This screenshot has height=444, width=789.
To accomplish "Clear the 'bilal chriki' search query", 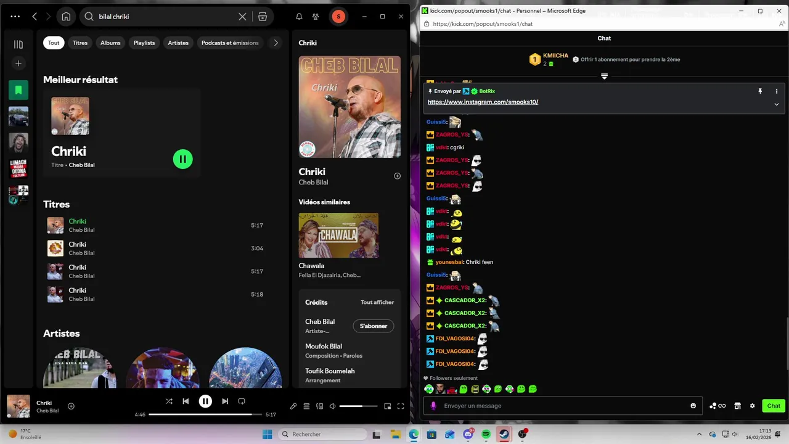I will tap(242, 17).
